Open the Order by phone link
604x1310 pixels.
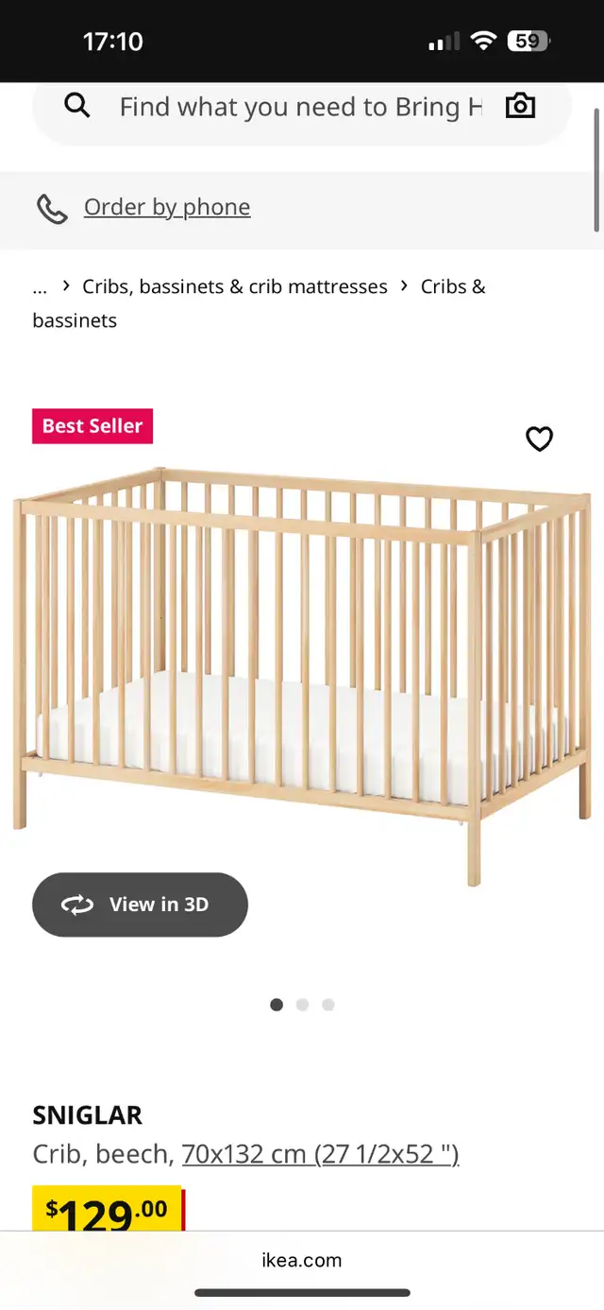pyautogui.click(x=167, y=207)
